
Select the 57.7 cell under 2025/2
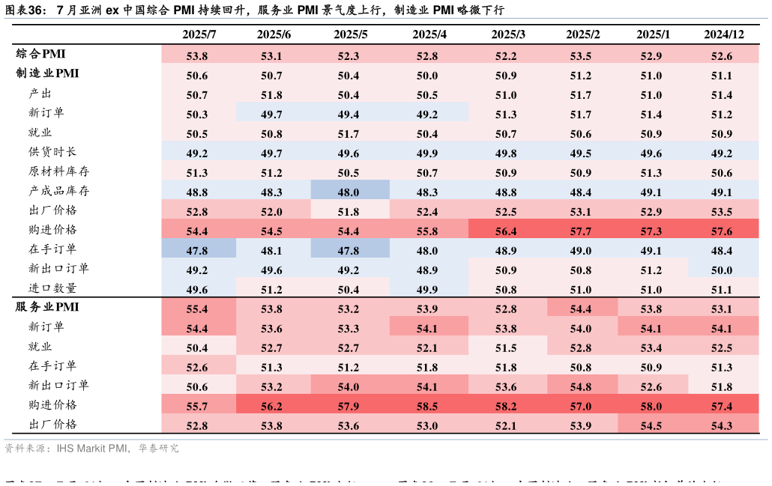[580, 231]
